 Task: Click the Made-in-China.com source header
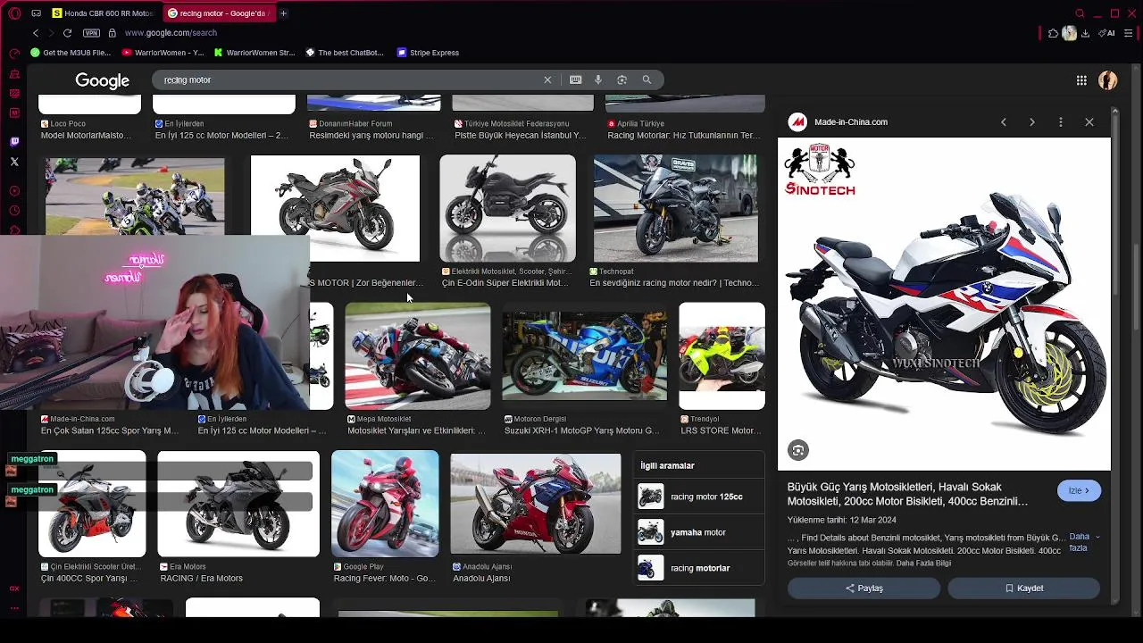tap(838, 122)
